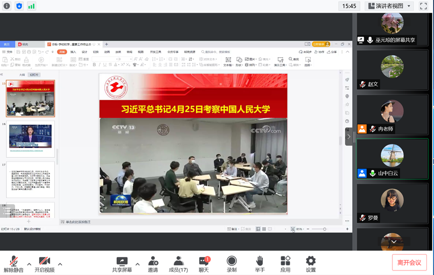The height and width of the screenshot is (275, 434).
Task: Open the 图片 picture dropdown
Action: [x=251, y=59]
